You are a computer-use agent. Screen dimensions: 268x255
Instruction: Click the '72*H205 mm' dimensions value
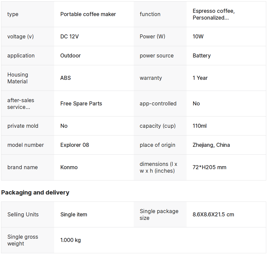click(x=209, y=167)
